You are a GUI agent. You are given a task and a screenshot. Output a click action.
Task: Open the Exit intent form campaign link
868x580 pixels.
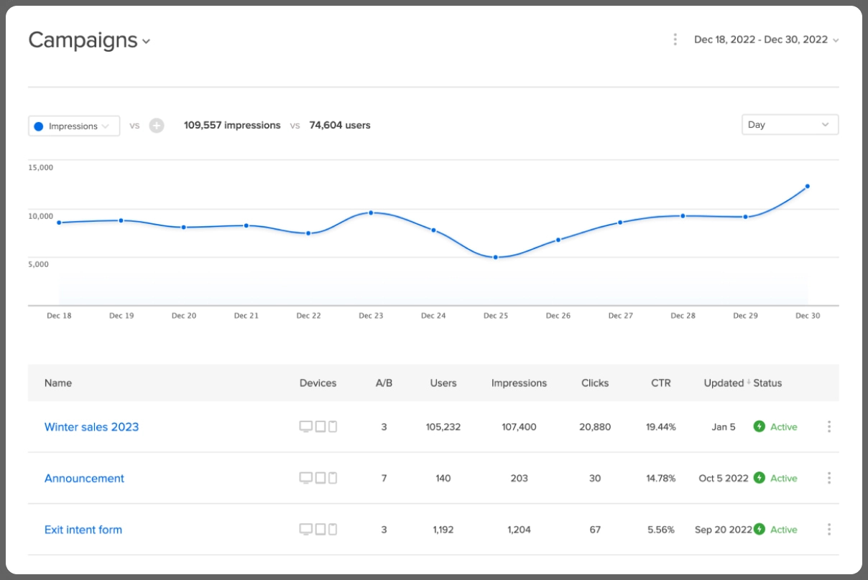[83, 530]
